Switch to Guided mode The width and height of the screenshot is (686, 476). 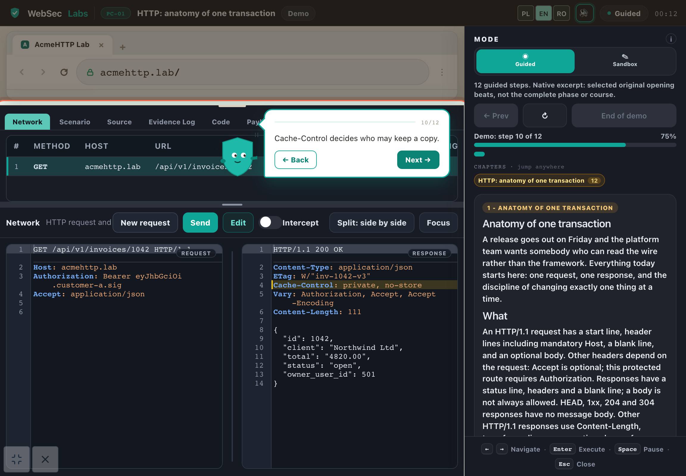(525, 61)
